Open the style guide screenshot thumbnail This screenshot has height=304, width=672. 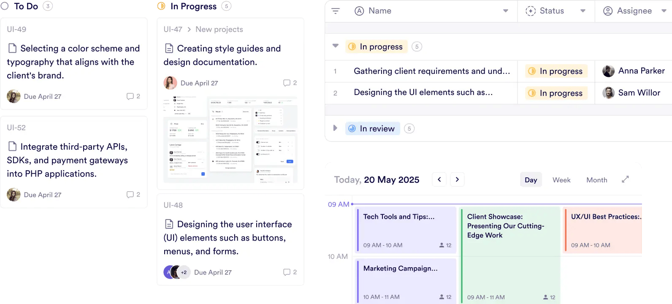[230, 139]
